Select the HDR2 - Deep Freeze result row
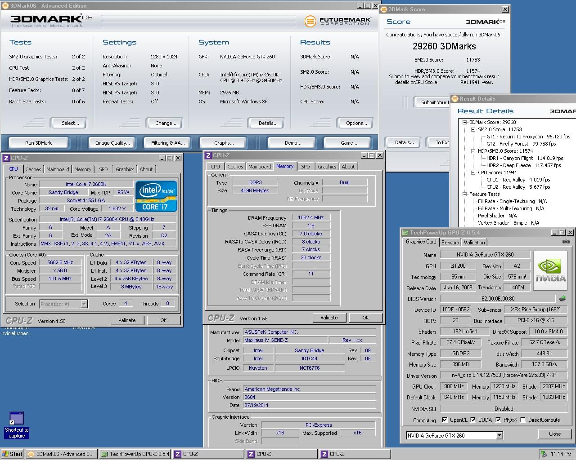 click(524, 165)
